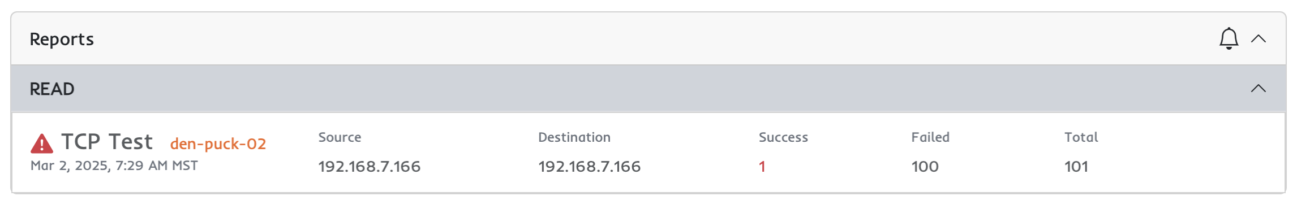
Task: Click the red Success count 1
Action: 762,167
